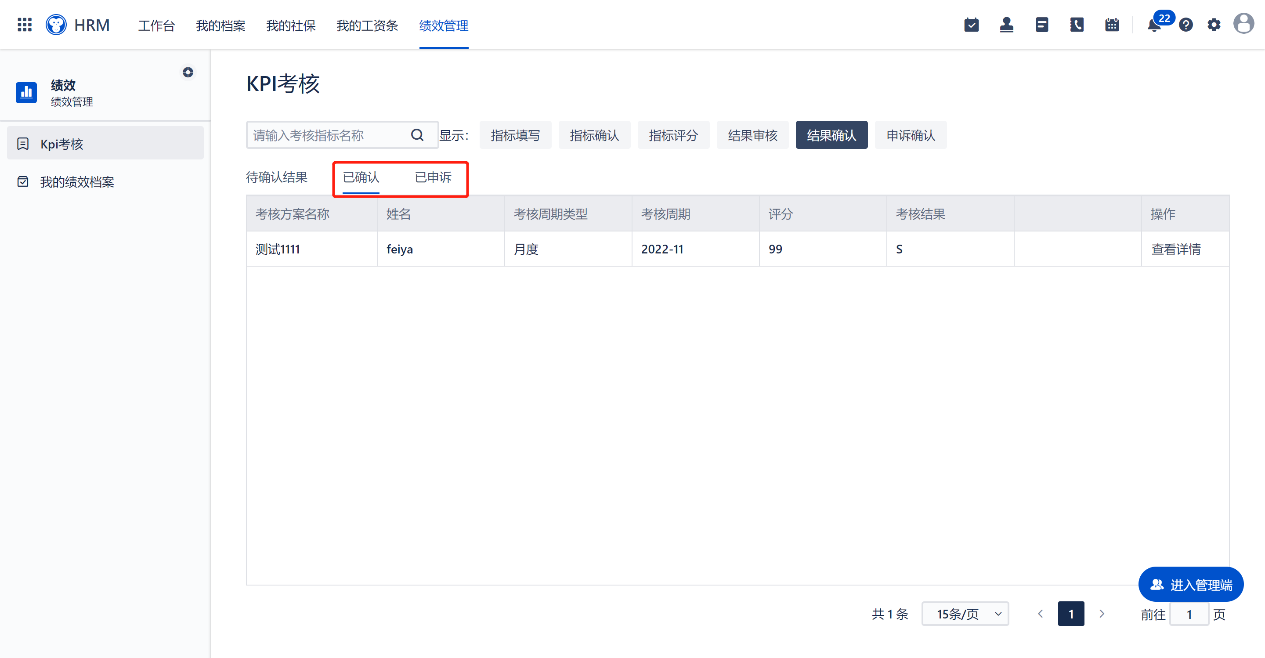Click the 考核方案名称 column header
The height and width of the screenshot is (658, 1265).
[312, 214]
